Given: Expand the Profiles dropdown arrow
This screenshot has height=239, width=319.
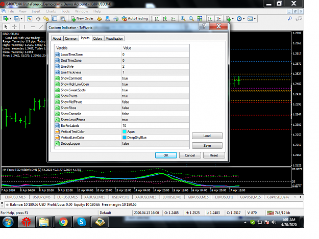Looking at the screenshot, I should [21, 19].
